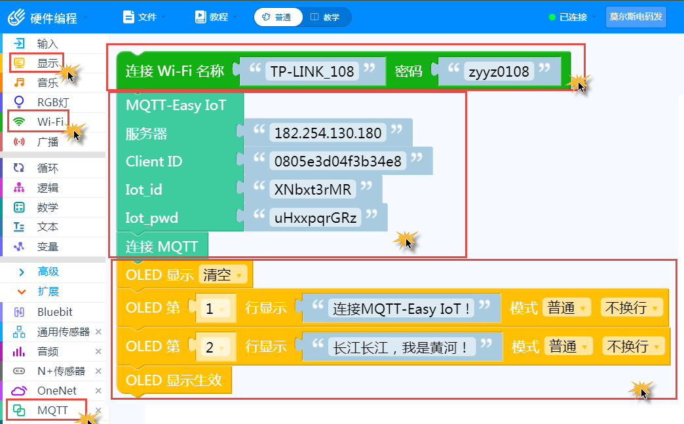
Task: Select the 显示 (Display) category icon
Action: tap(20, 63)
